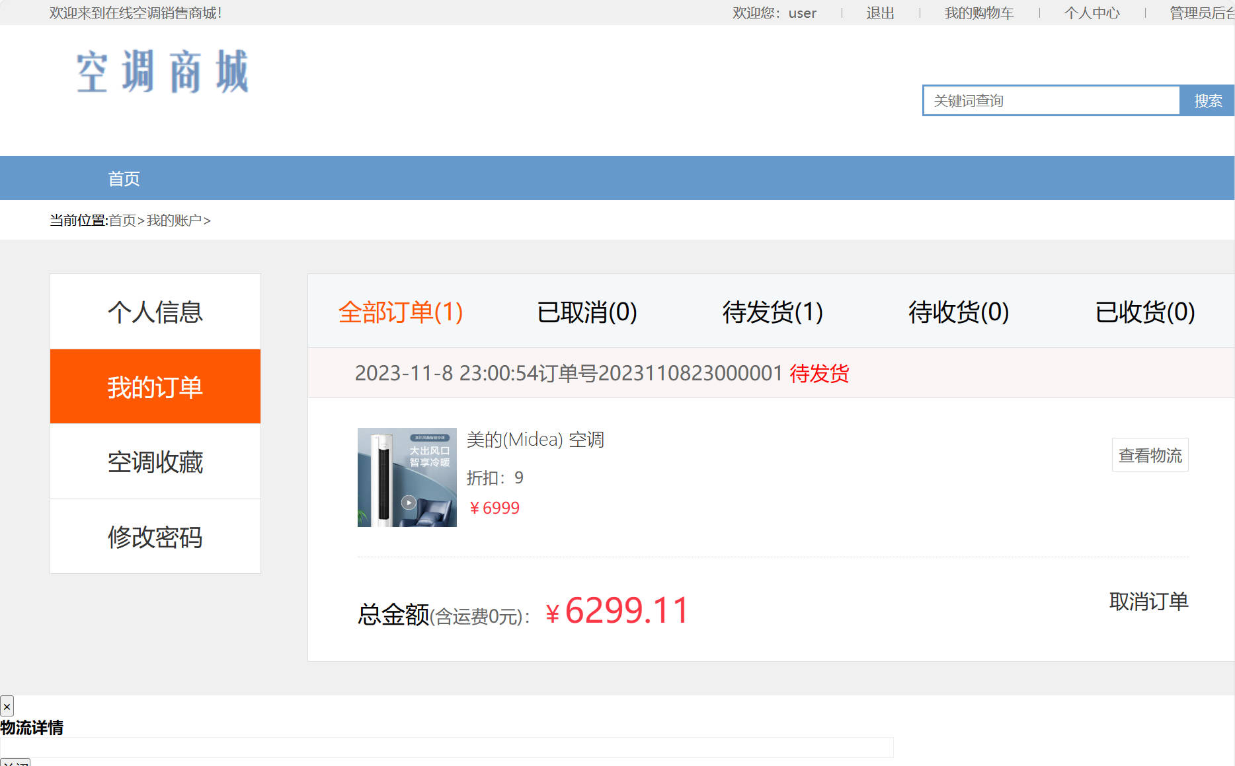Screen dimensions: 1235x766
Task: Open 空调收藏 in the sidebar
Action: tap(155, 462)
